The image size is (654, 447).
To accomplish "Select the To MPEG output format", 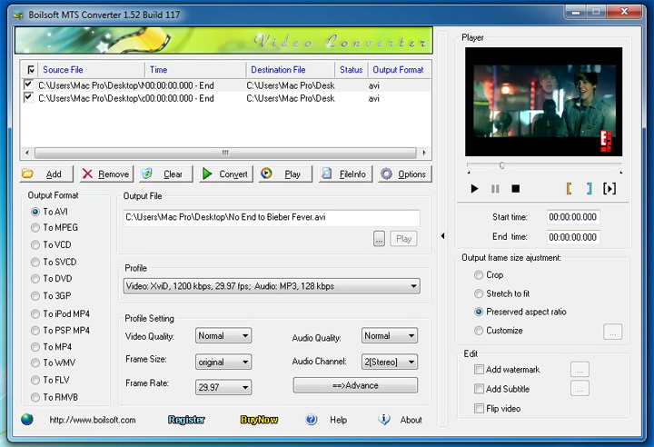I will (x=35, y=228).
